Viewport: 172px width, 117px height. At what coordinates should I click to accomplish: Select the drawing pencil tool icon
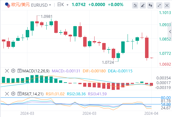click(143, 5)
